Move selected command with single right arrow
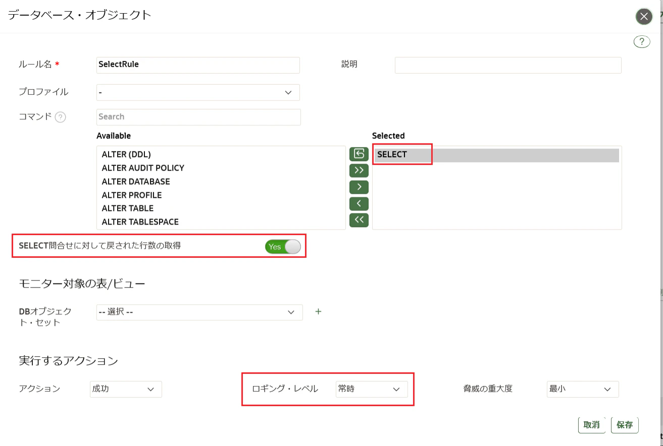Image resolution: width=663 pixels, height=446 pixels. [x=359, y=187]
